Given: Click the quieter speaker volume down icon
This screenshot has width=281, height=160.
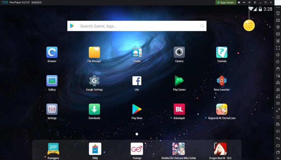Looking at the screenshot, I should (278, 62).
